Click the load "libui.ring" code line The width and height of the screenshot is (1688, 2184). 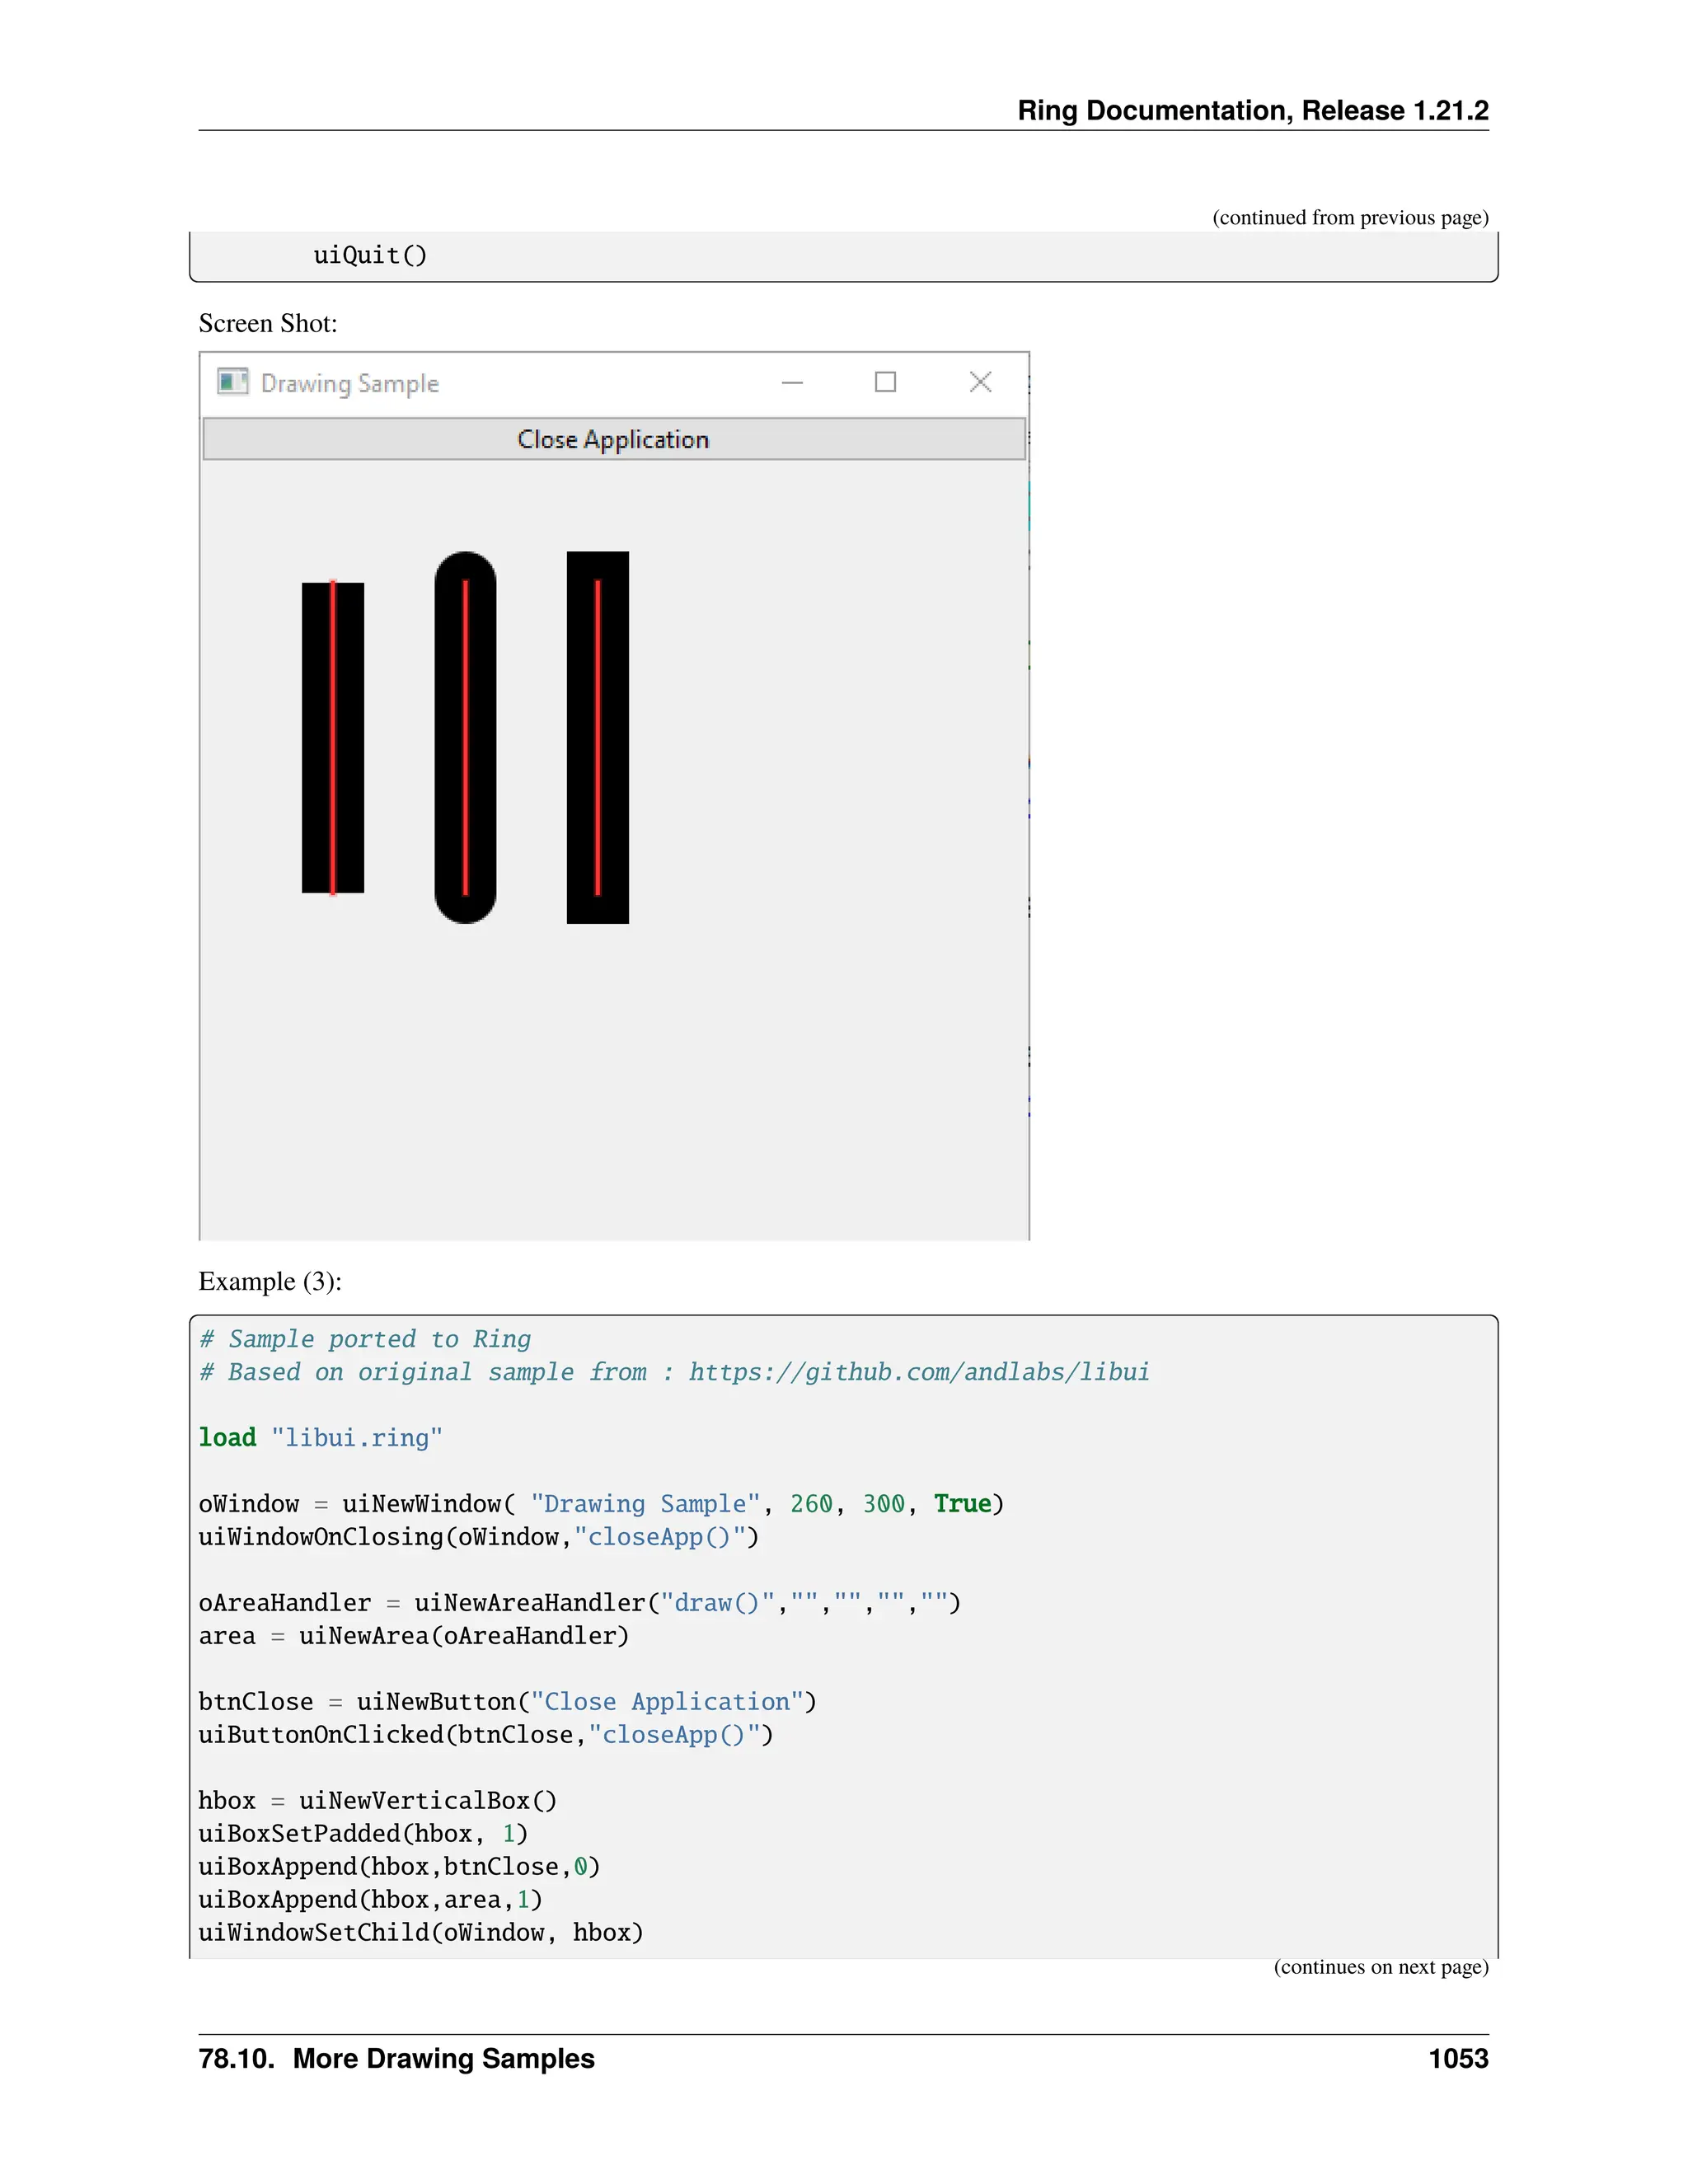coord(320,1437)
